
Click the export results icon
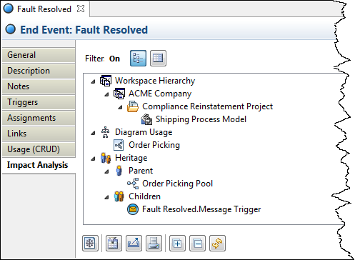(x=134, y=243)
